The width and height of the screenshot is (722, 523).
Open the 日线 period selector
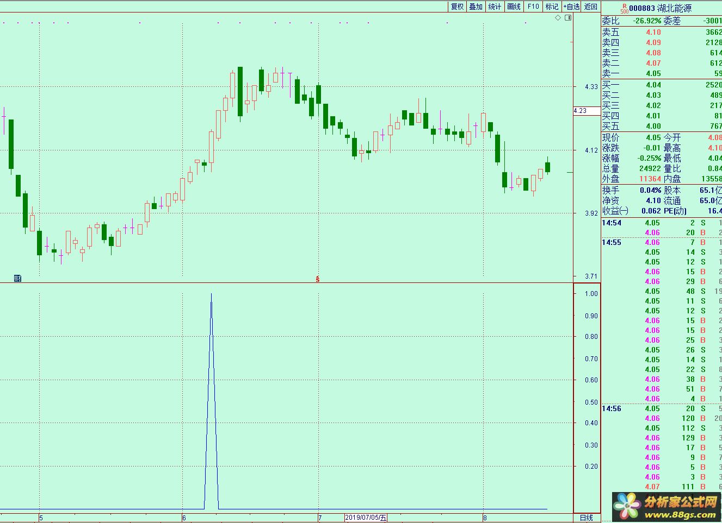587,518
